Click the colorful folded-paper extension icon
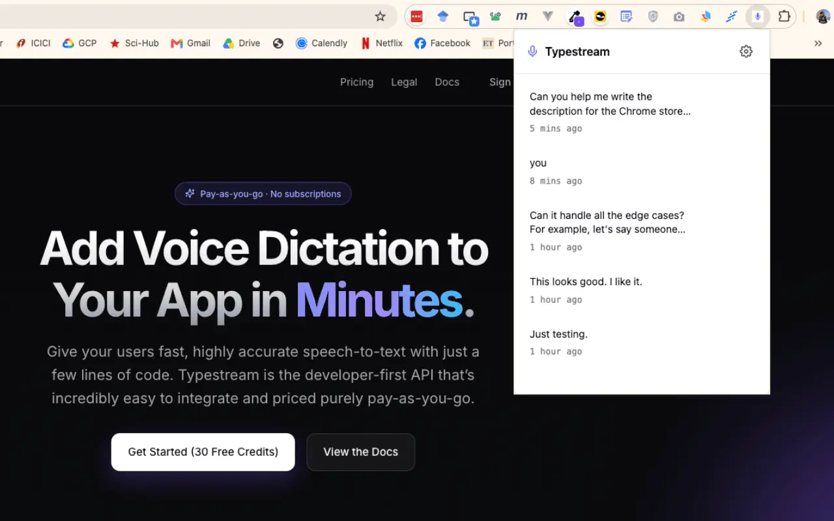This screenshot has width=834, height=521. click(705, 17)
